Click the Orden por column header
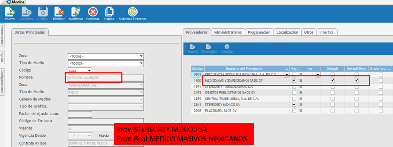Screen dimensions: 393x147 coord(380,68)
